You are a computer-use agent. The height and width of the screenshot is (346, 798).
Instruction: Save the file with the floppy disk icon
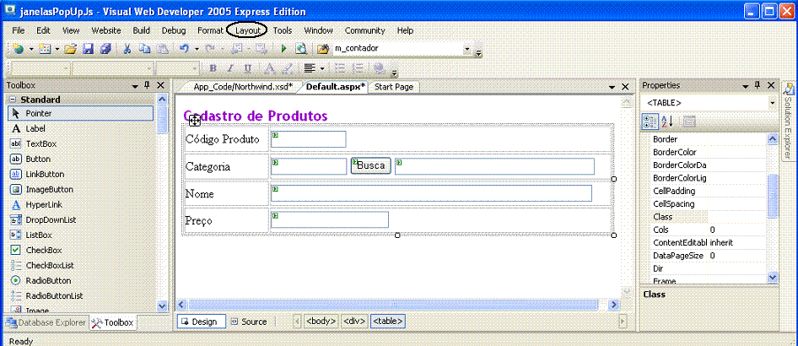(88, 49)
